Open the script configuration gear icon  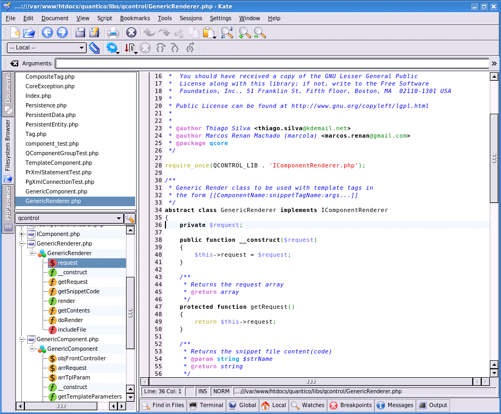(112, 48)
